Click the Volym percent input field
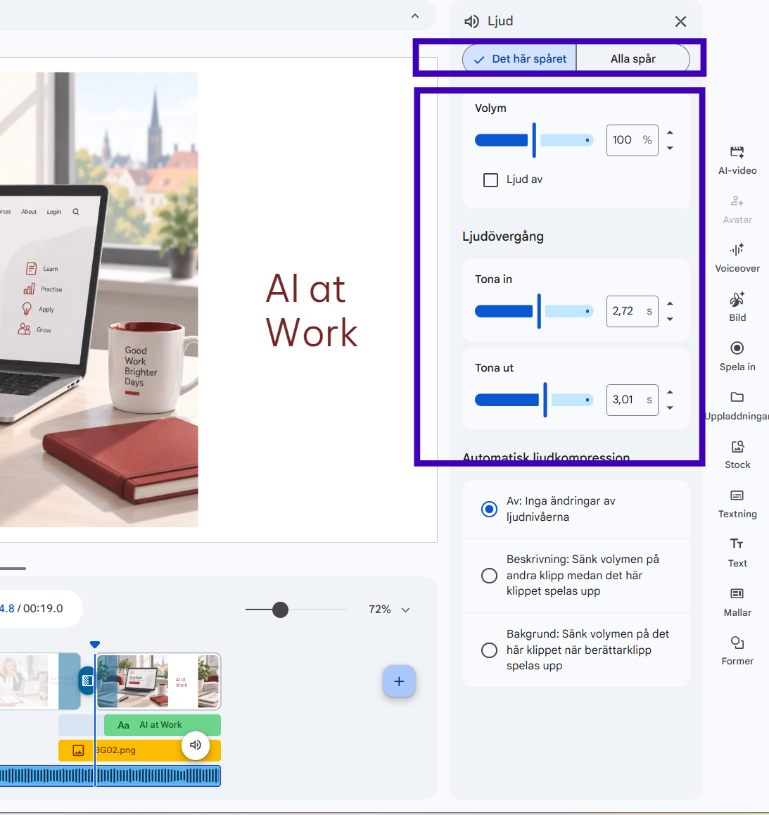 tap(632, 140)
